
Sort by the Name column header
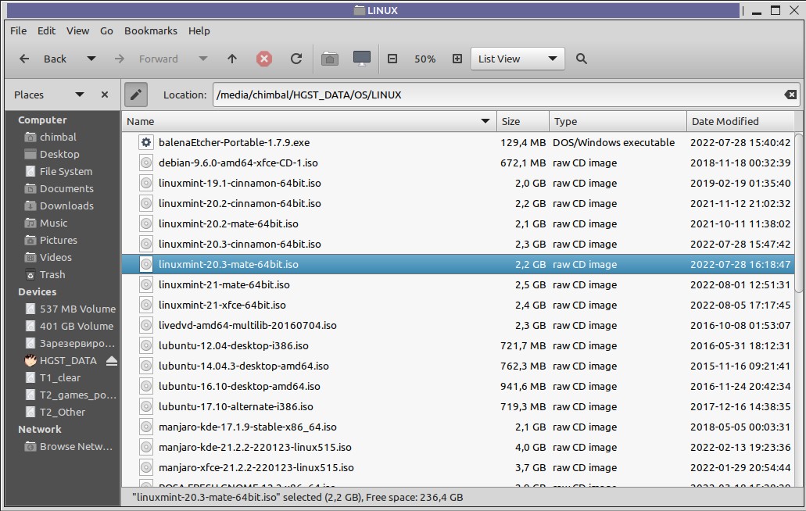pyautogui.click(x=309, y=121)
